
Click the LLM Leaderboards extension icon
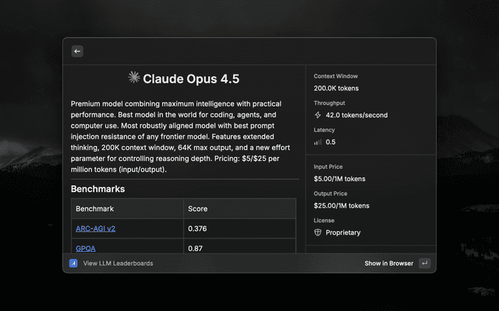[x=73, y=264]
